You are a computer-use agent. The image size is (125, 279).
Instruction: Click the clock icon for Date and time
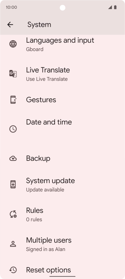(13, 129)
